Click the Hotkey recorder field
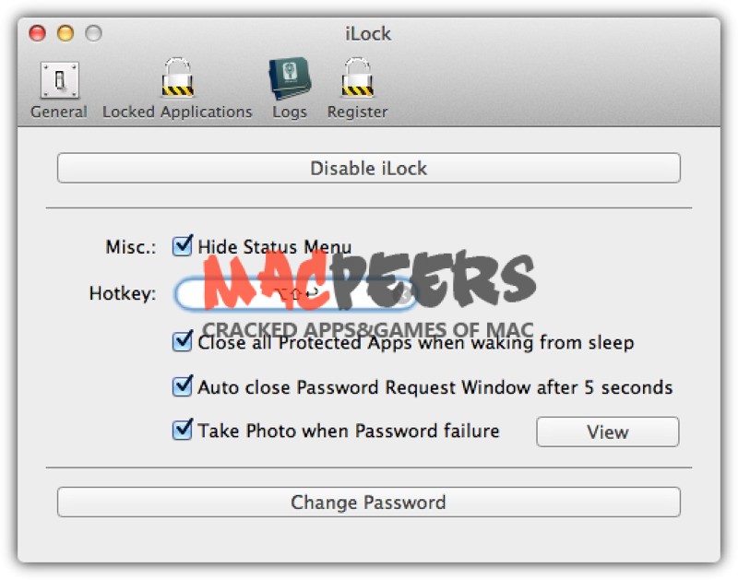The width and height of the screenshot is (738, 580). point(295,295)
